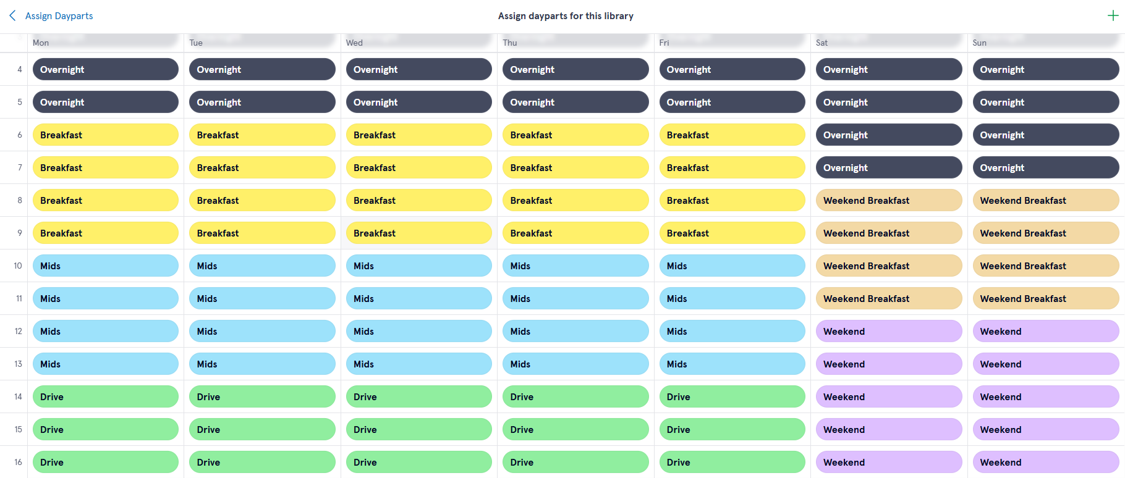Image resolution: width=1125 pixels, height=478 pixels.
Task: Click Friday hour 16 Drive block
Action: (732, 462)
